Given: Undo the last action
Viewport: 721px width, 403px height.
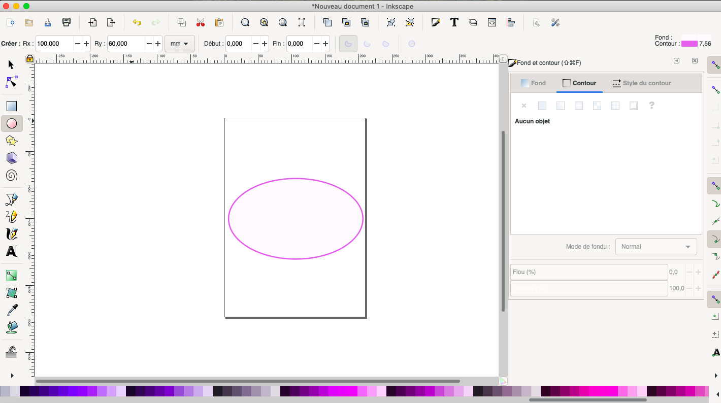Looking at the screenshot, I should [137, 22].
